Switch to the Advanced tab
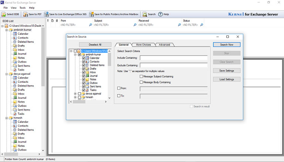This screenshot has width=284, height=162. click(x=165, y=45)
